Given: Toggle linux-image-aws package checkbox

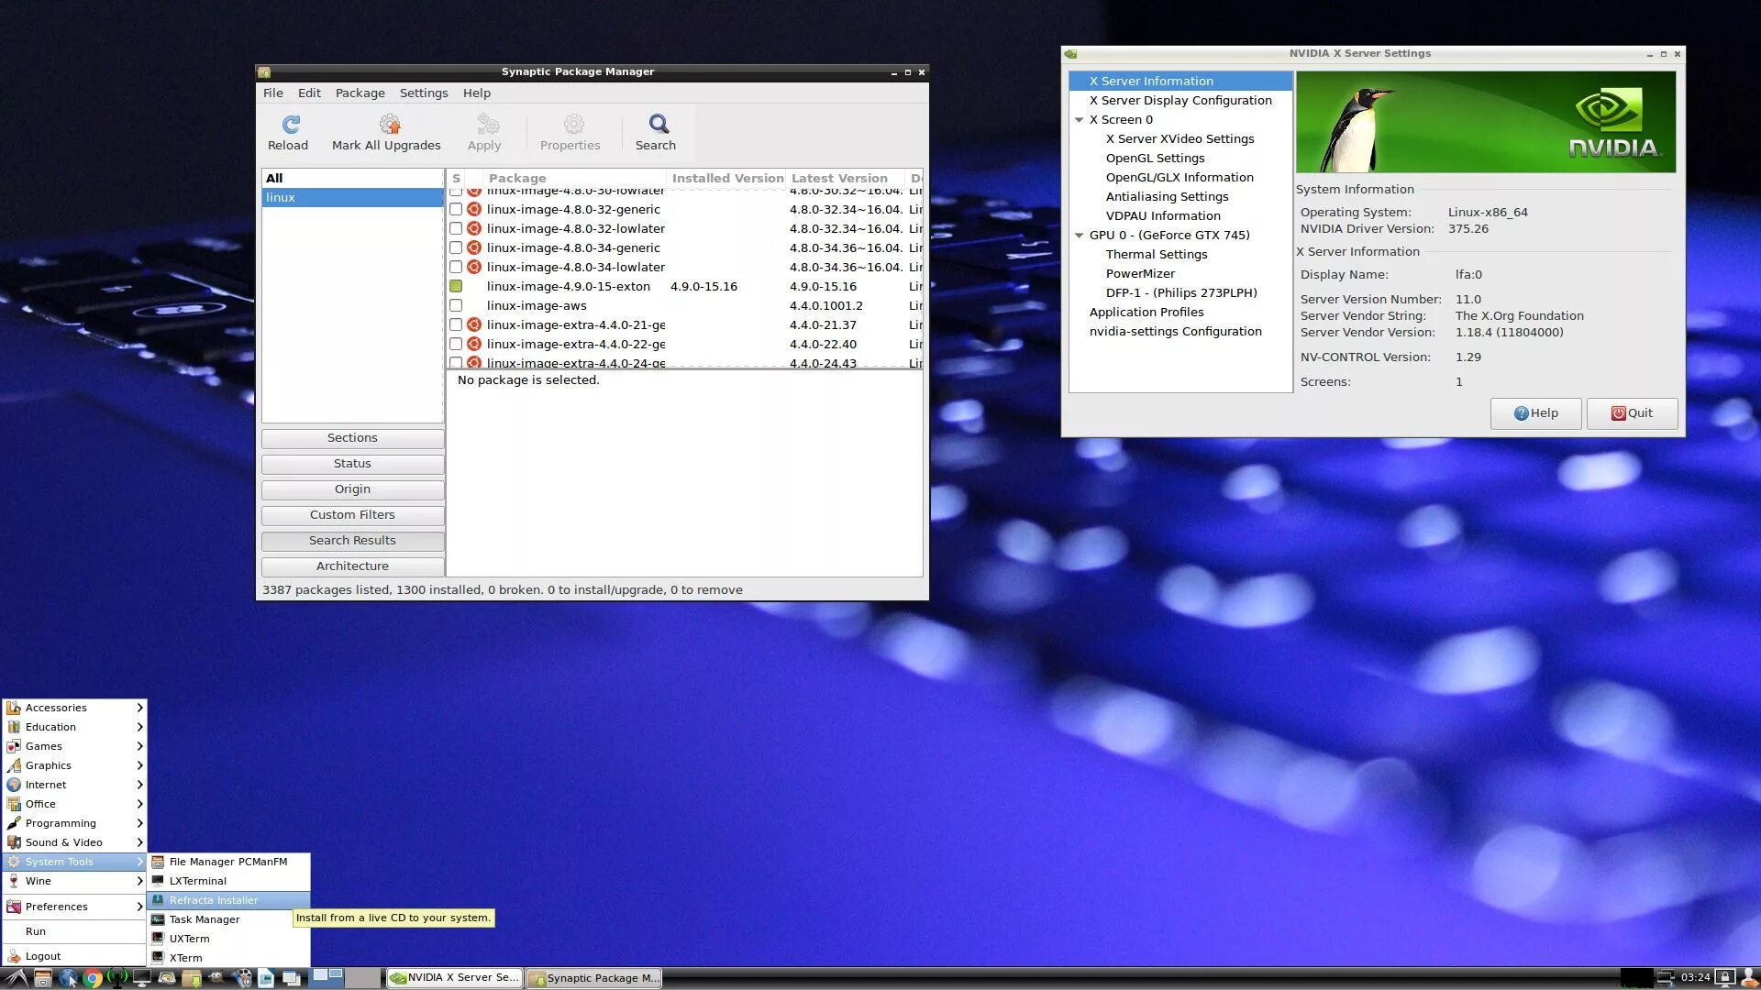Looking at the screenshot, I should tap(456, 306).
